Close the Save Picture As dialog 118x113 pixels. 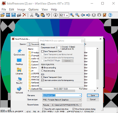coord(100,39)
